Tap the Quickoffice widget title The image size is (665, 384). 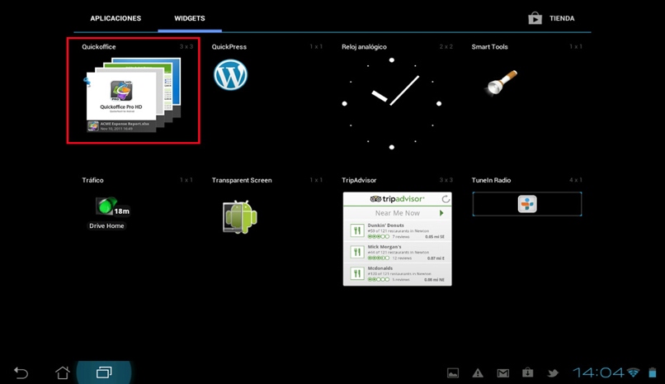coord(99,47)
